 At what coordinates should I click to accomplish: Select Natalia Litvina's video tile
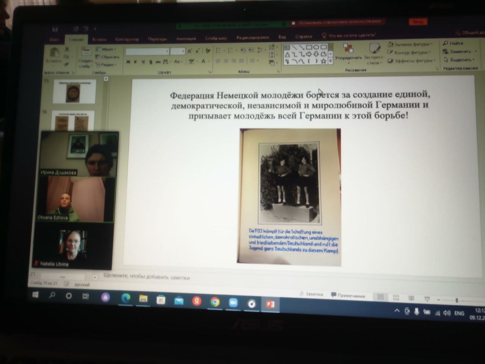[72, 246]
